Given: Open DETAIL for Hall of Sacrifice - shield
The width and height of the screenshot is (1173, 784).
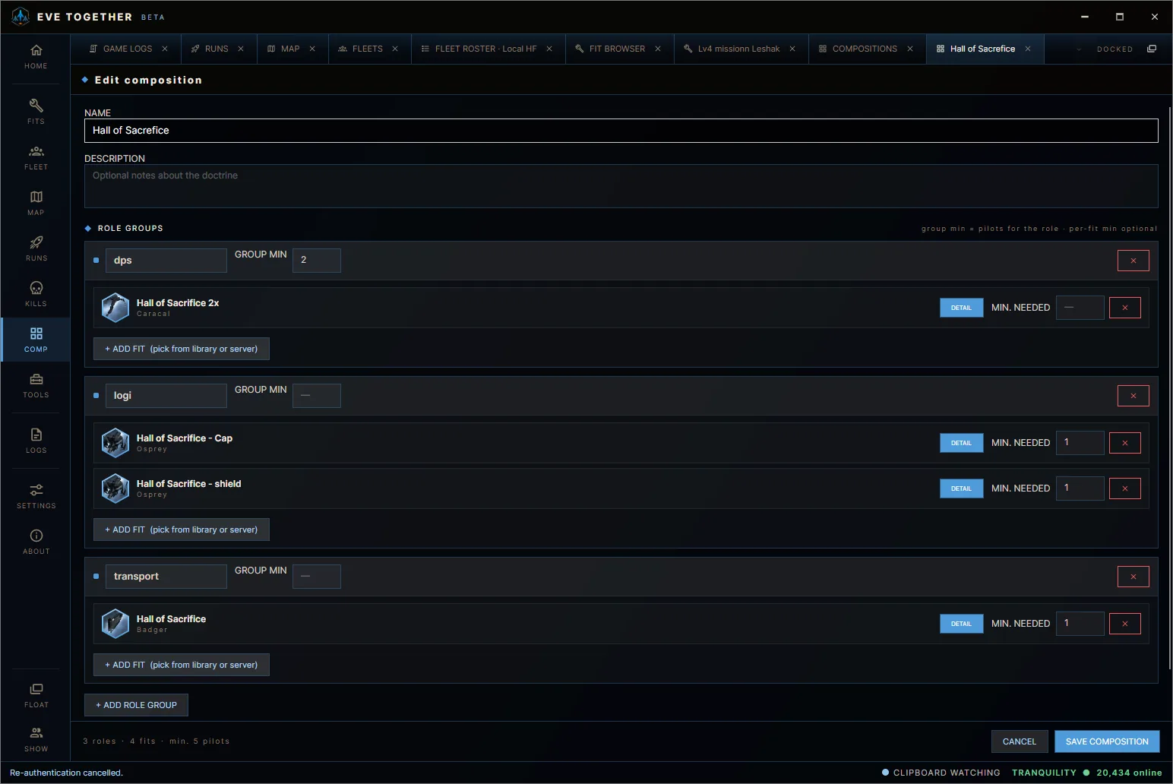Looking at the screenshot, I should click(x=961, y=488).
